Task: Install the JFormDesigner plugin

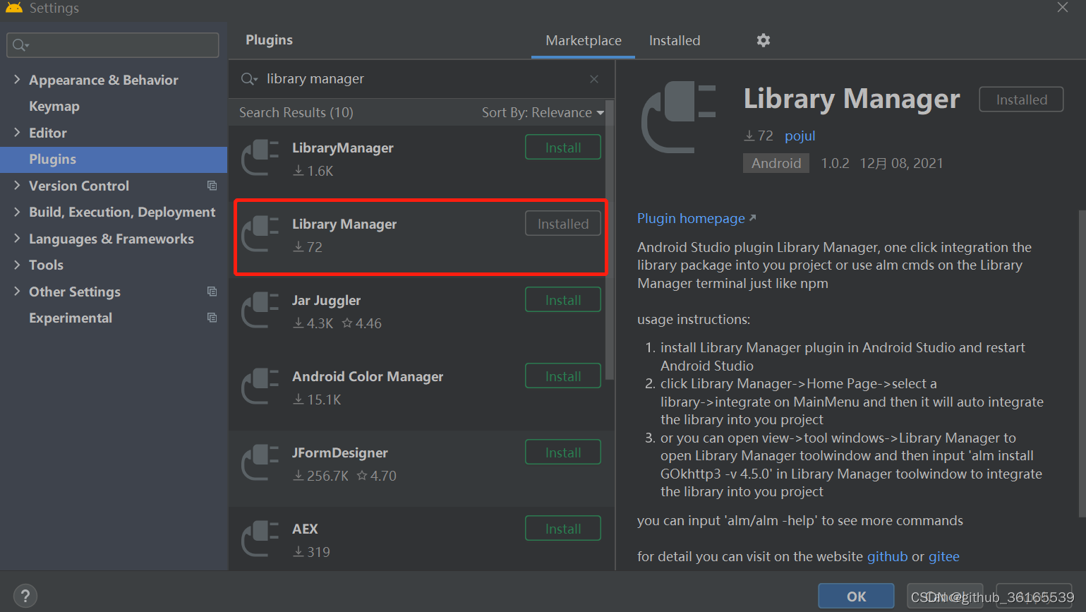Action: tap(563, 452)
